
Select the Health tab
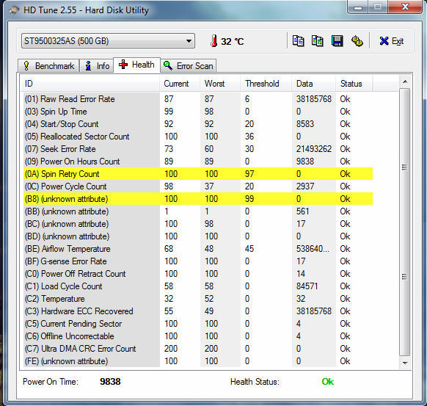click(136, 65)
